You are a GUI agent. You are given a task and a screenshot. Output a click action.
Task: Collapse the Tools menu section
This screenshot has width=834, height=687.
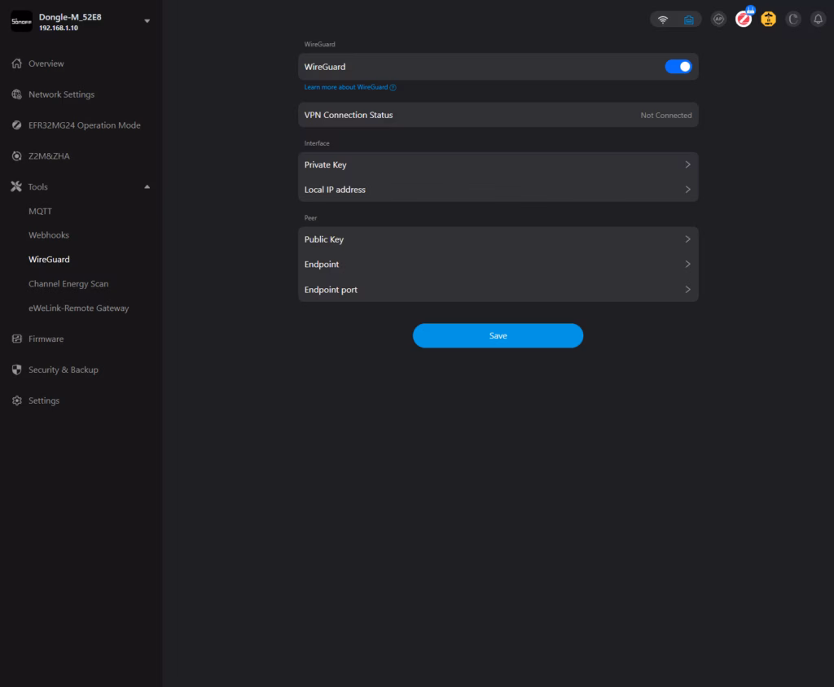(x=147, y=187)
